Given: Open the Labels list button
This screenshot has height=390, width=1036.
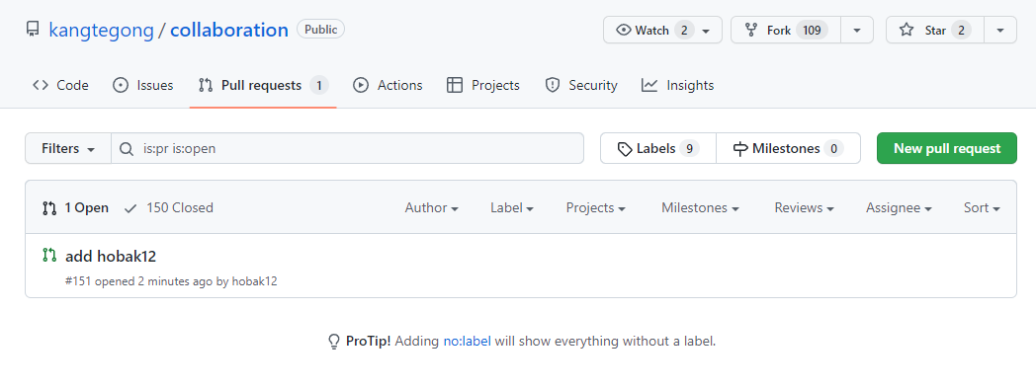Looking at the screenshot, I should (x=658, y=148).
